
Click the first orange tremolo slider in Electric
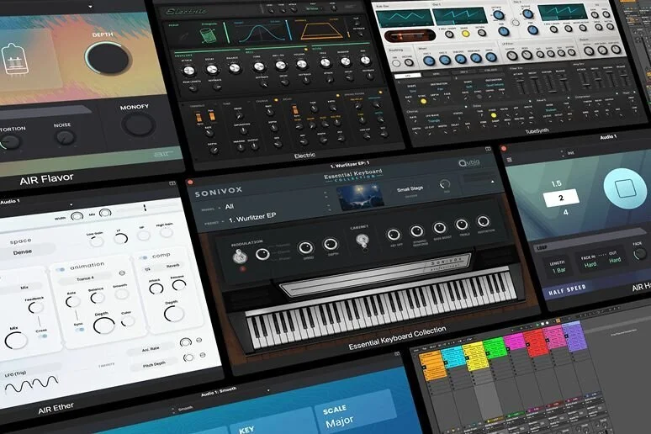pyautogui.click(x=198, y=118)
